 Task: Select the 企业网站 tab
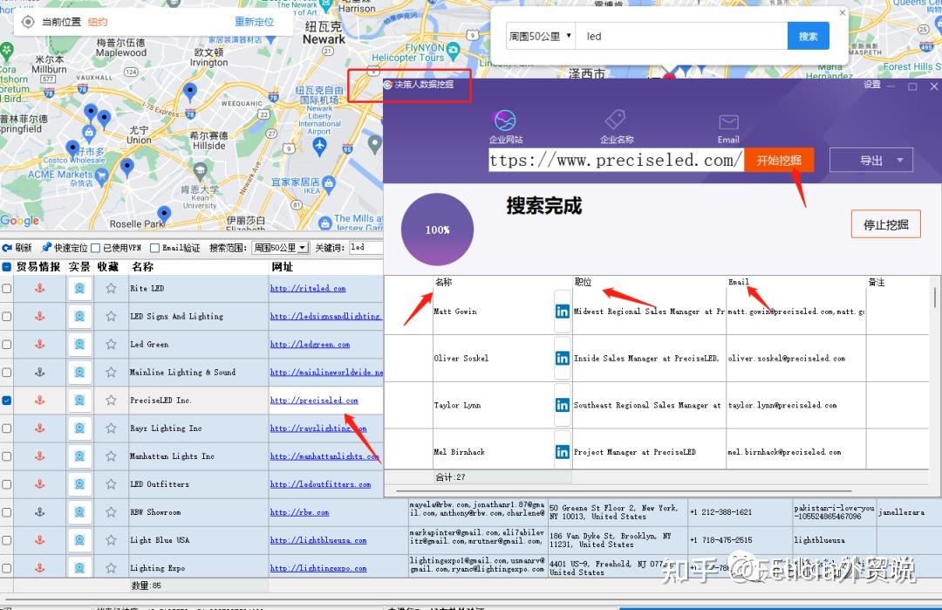[x=505, y=127]
